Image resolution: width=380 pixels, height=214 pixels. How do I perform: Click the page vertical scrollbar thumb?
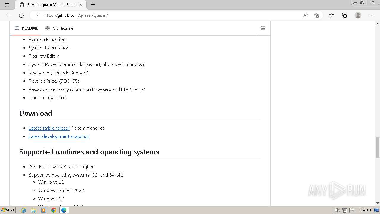point(378,147)
